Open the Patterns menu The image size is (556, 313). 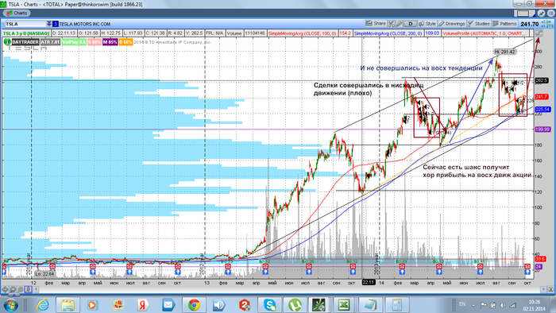pos(504,24)
